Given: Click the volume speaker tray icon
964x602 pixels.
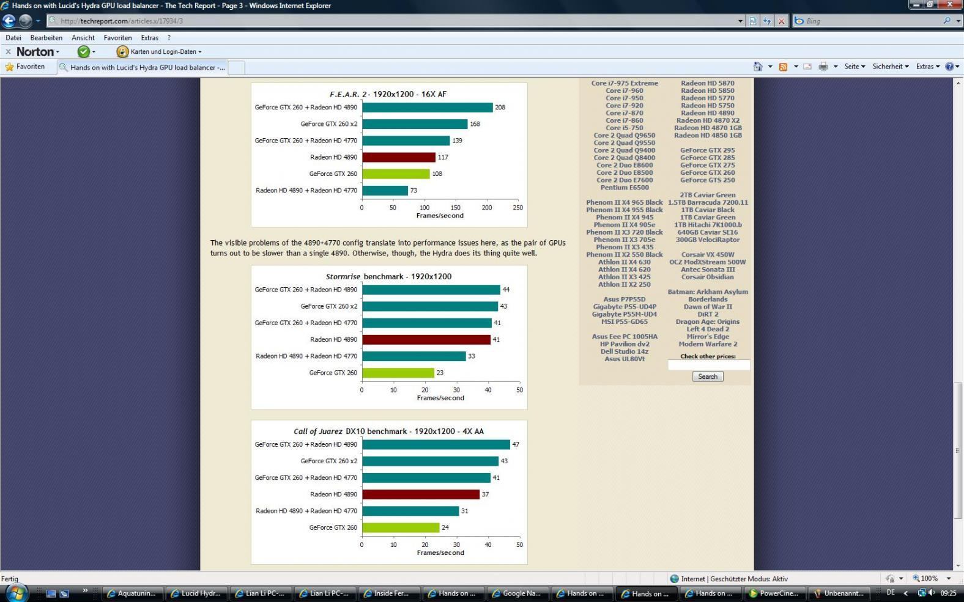Looking at the screenshot, I should (x=932, y=593).
